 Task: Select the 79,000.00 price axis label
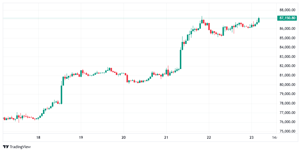[x=287, y=94]
